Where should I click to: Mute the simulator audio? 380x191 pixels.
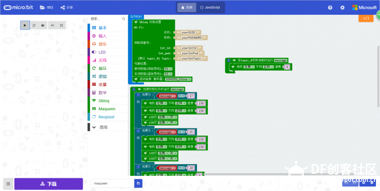[53, 25]
